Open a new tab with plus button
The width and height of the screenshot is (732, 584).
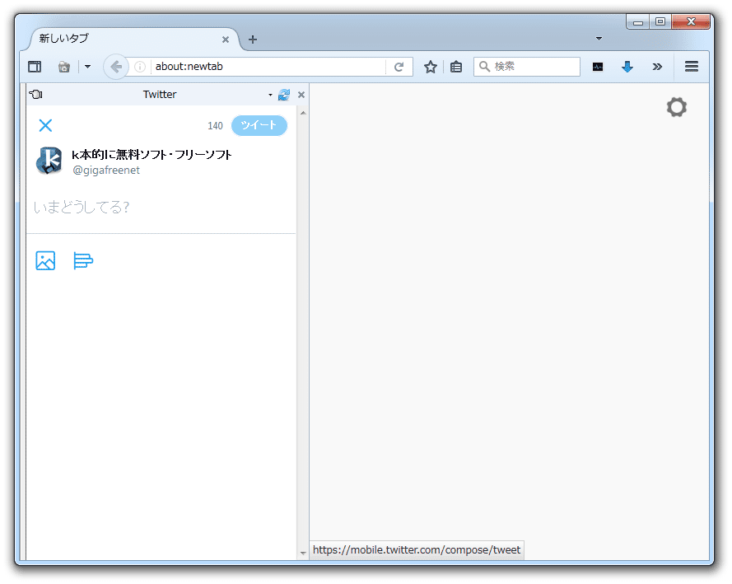(x=253, y=40)
